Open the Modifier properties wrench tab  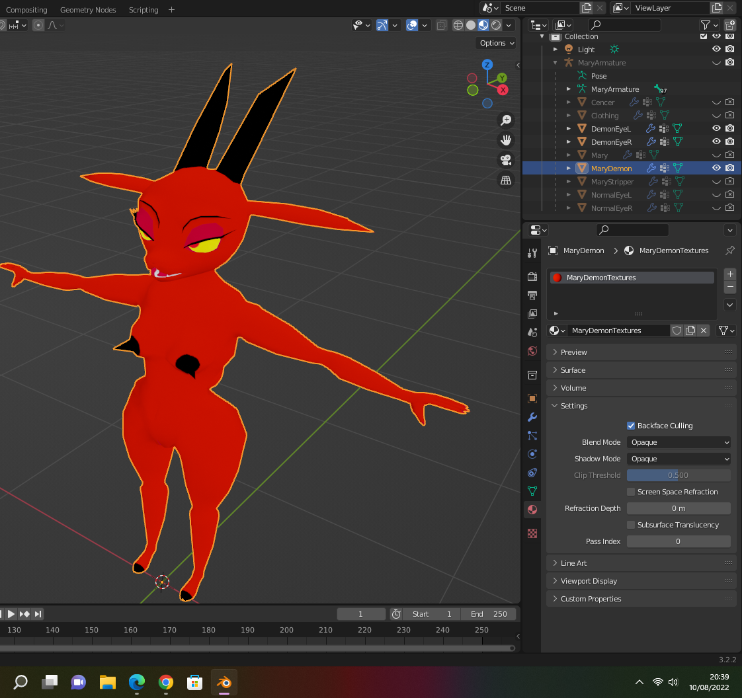(532, 417)
